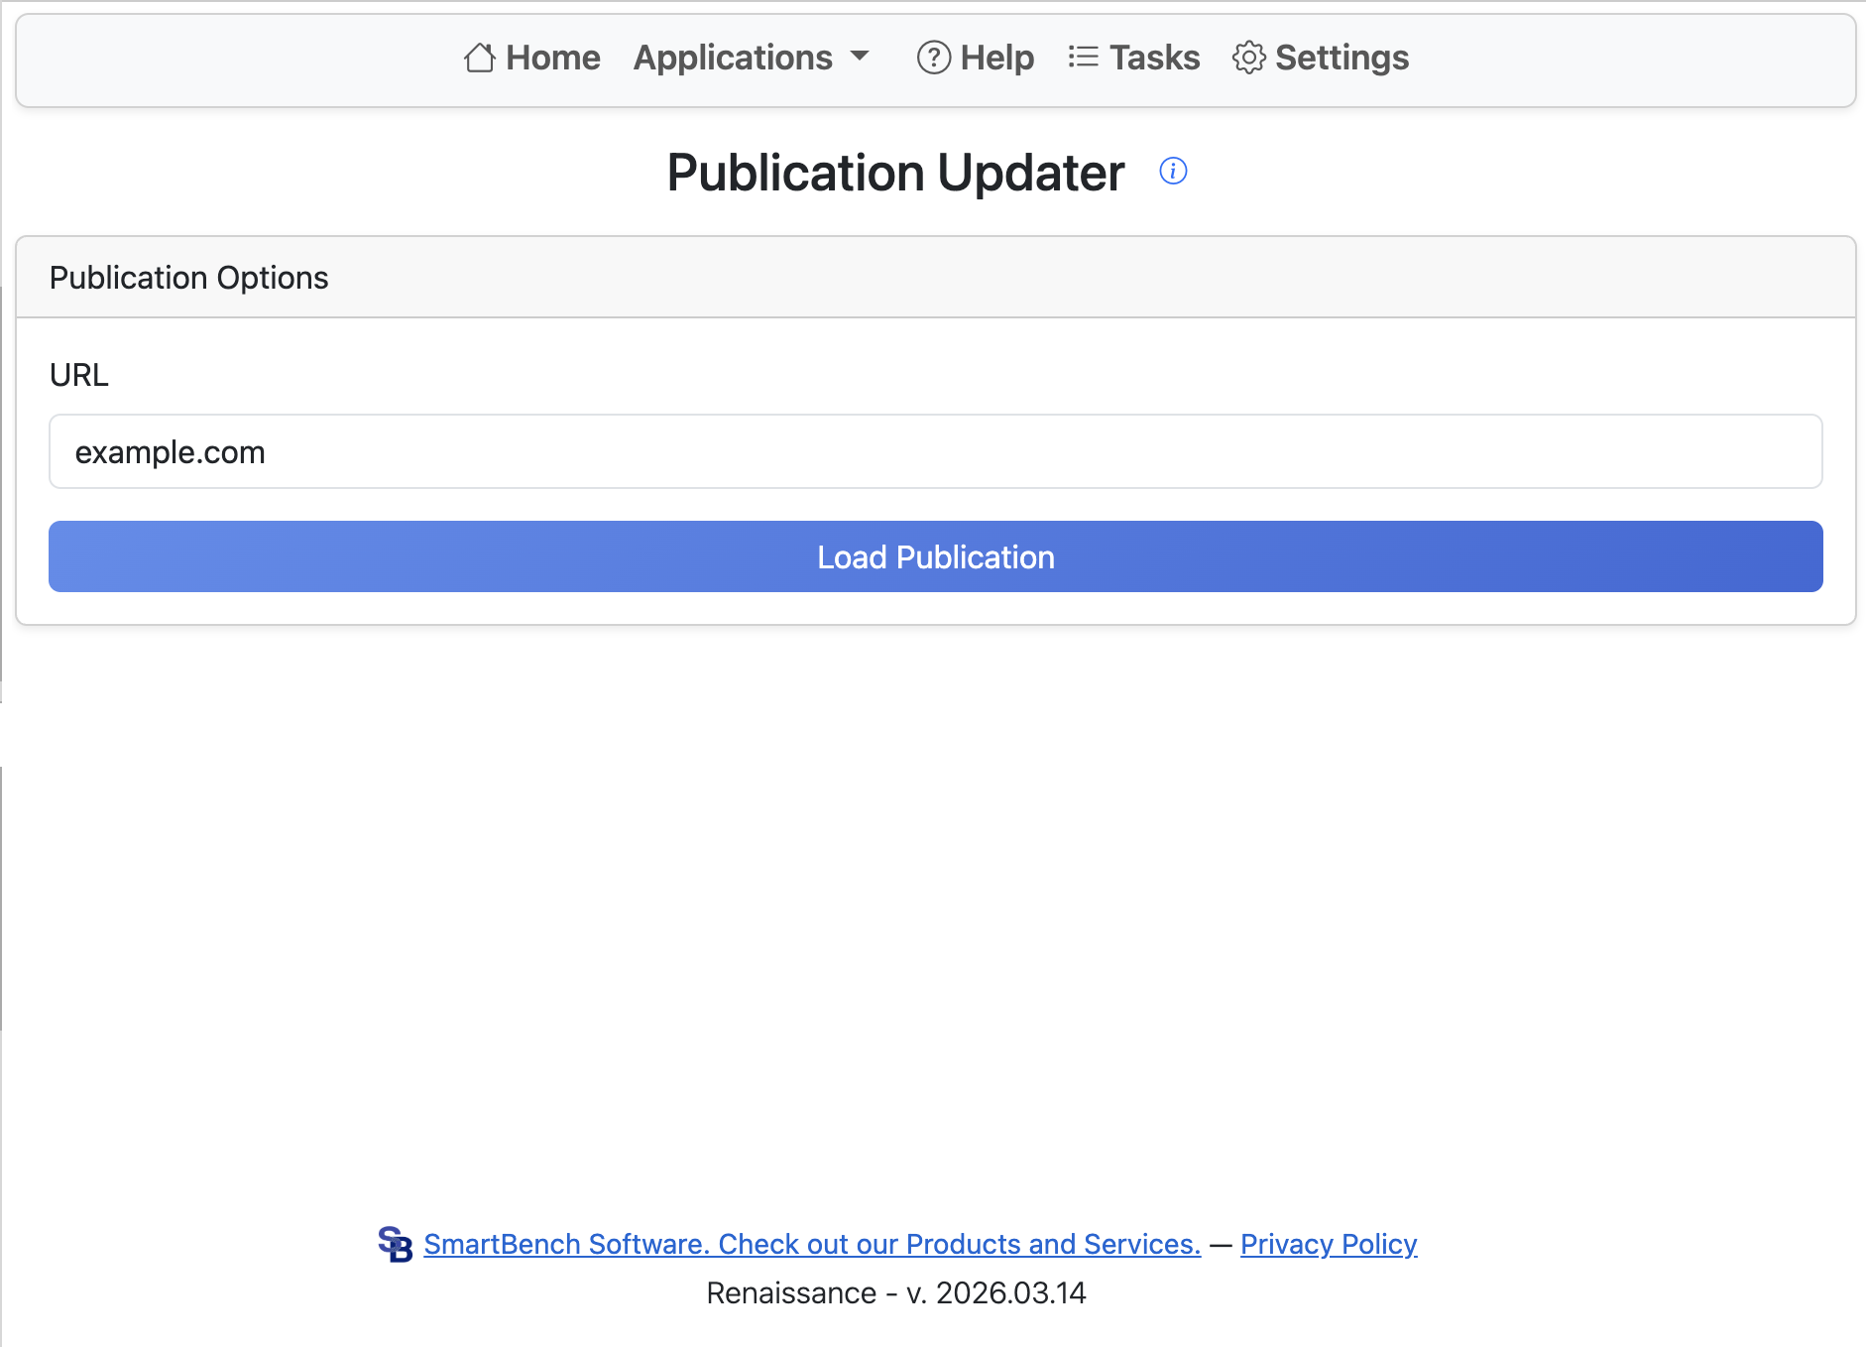Click the Load Publication button
Image resolution: width=1866 pixels, height=1347 pixels.
(x=933, y=556)
